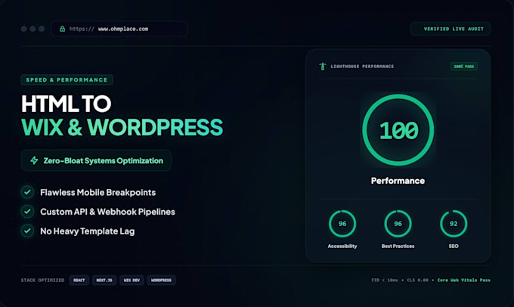The width and height of the screenshot is (514, 307).
Task: Click the Flawless Mobile Breakpoints text
Action: (98, 193)
